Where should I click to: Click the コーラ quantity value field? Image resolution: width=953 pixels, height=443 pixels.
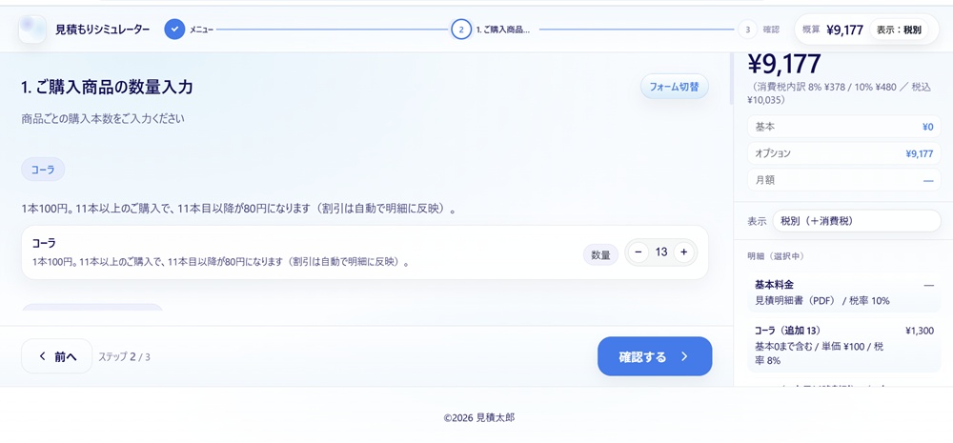click(660, 252)
